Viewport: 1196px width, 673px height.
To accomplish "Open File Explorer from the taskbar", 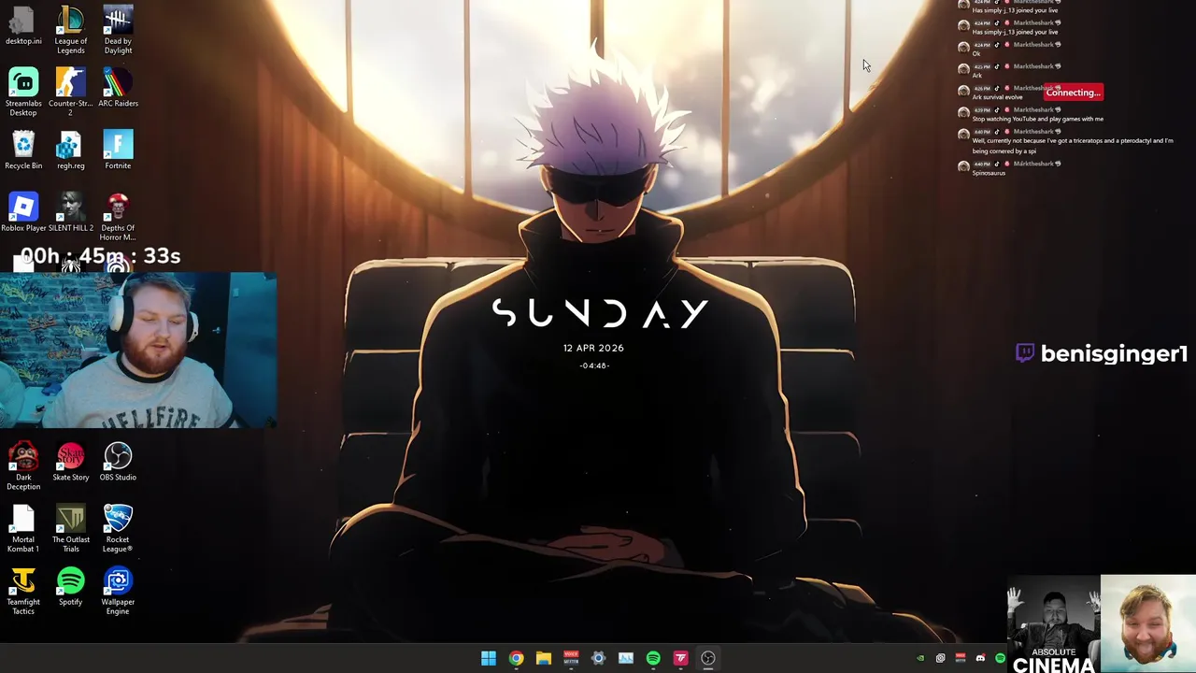I will (543, 658).
